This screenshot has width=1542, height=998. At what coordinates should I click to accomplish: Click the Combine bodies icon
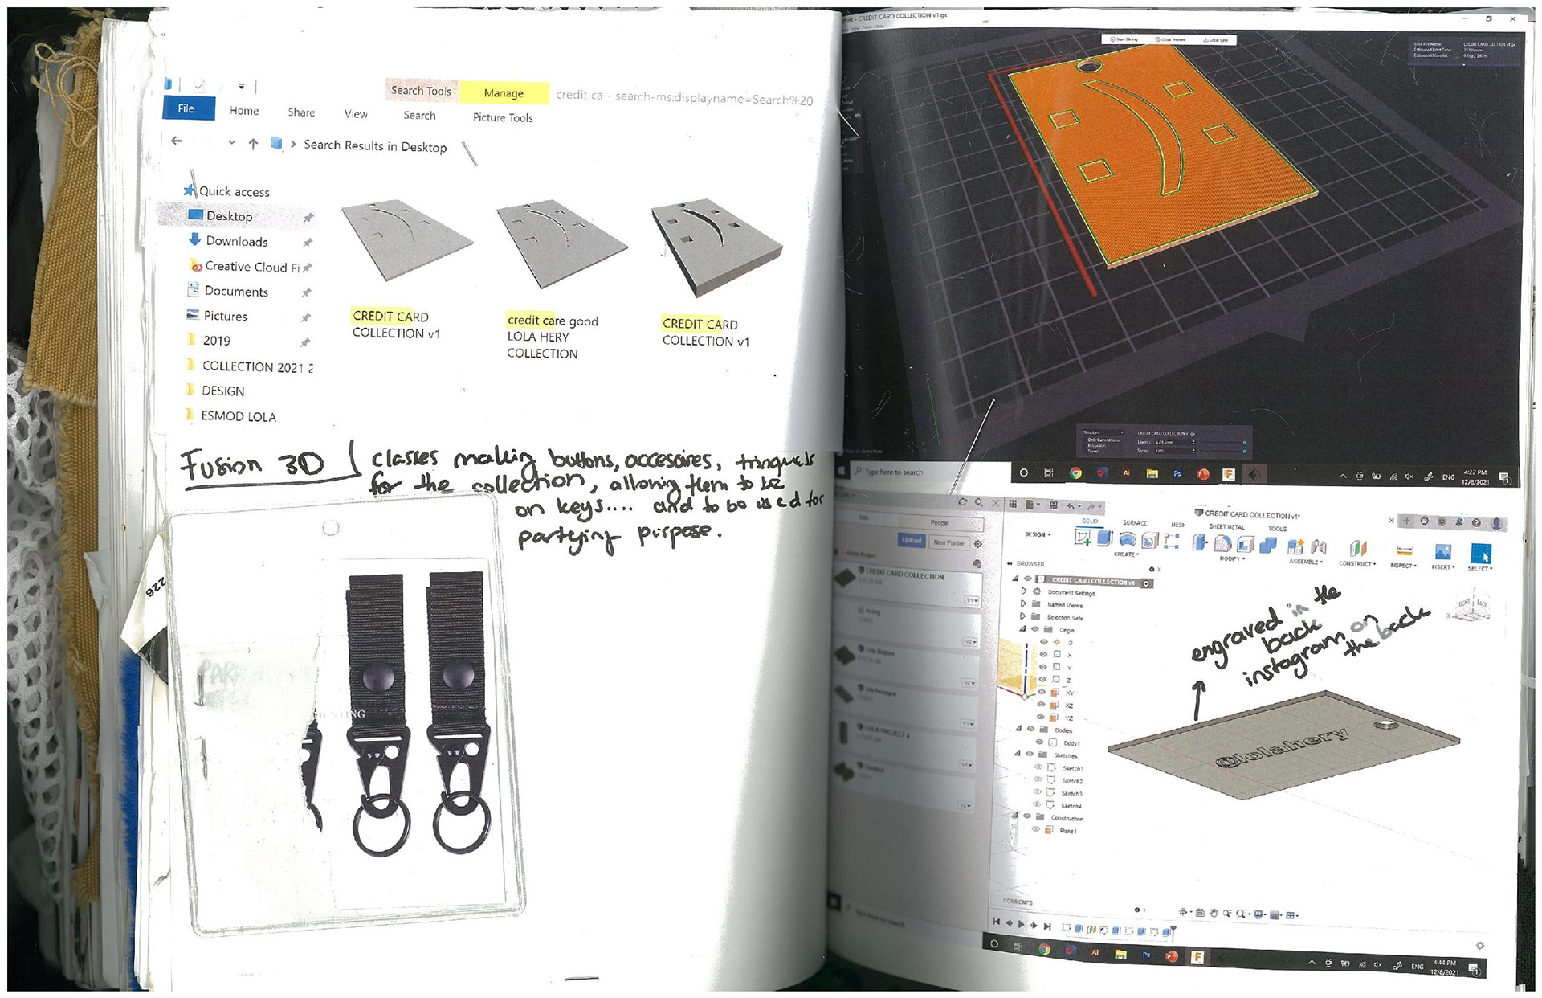(1268, 545)
